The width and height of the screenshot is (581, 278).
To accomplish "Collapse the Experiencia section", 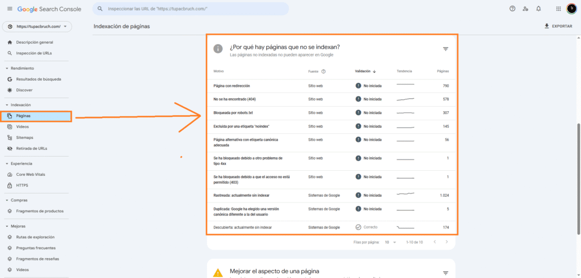I will click(7, 163).
